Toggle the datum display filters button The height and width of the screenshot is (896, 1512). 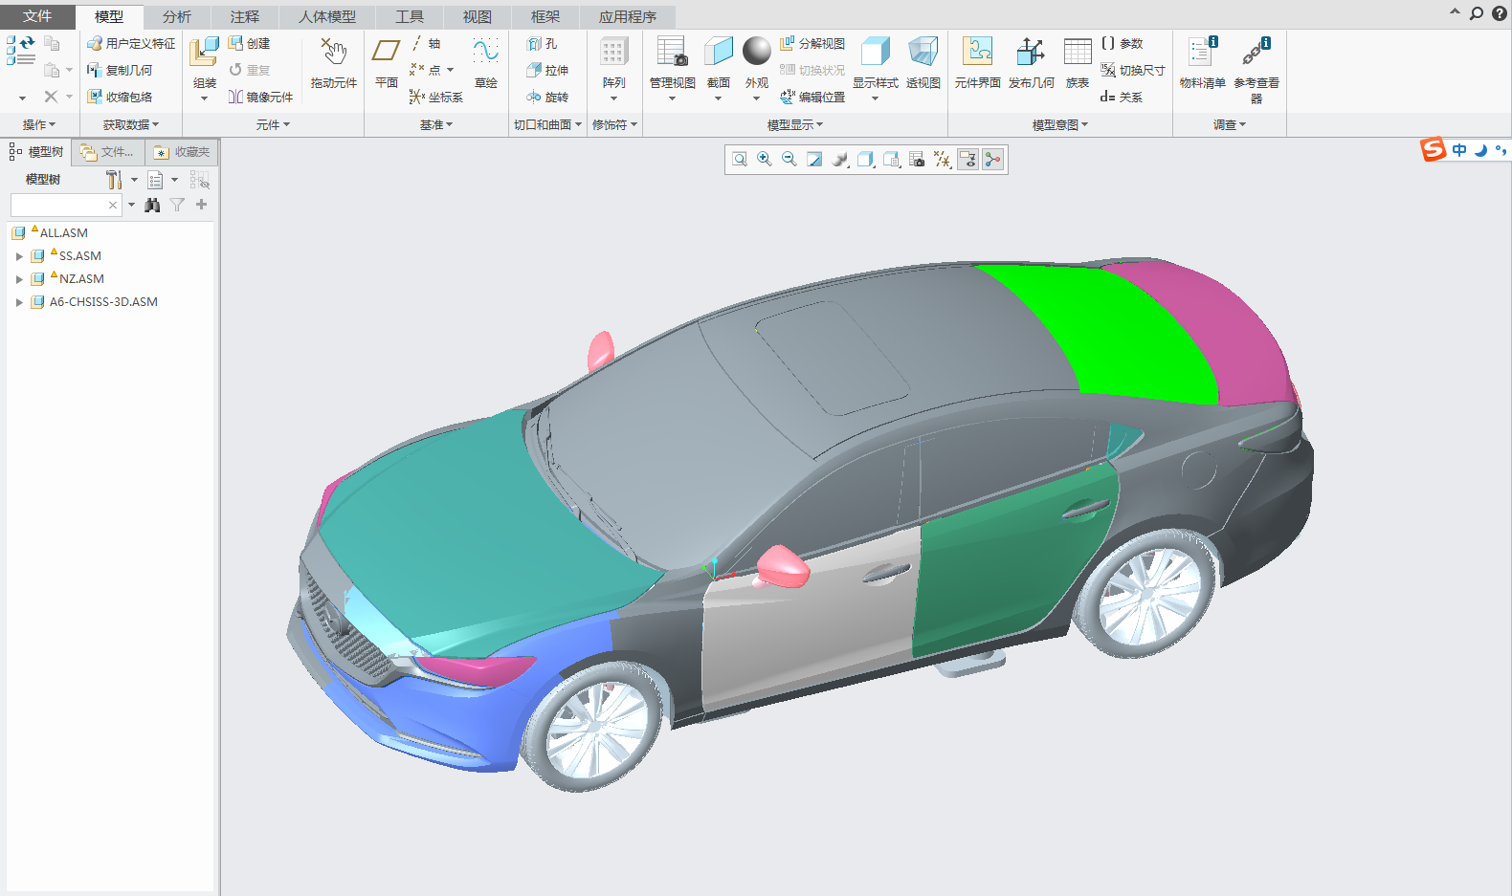coord(943,160)
